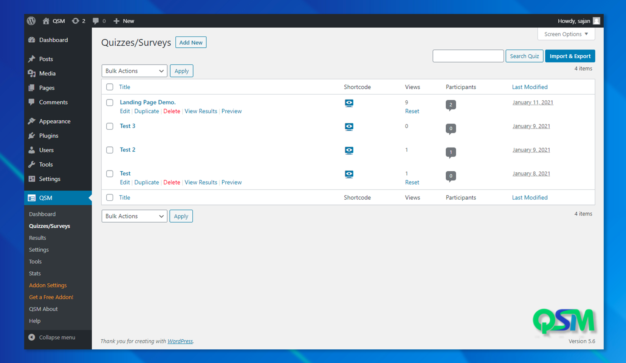Duplicate the Test quiz
Screen dimensions: 626x363
coord(147,182)
